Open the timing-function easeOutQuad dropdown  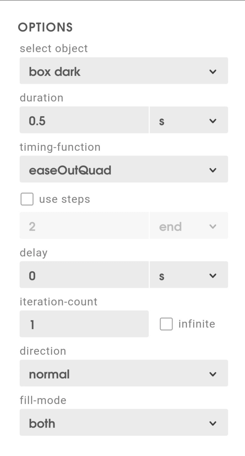[123, 169]
